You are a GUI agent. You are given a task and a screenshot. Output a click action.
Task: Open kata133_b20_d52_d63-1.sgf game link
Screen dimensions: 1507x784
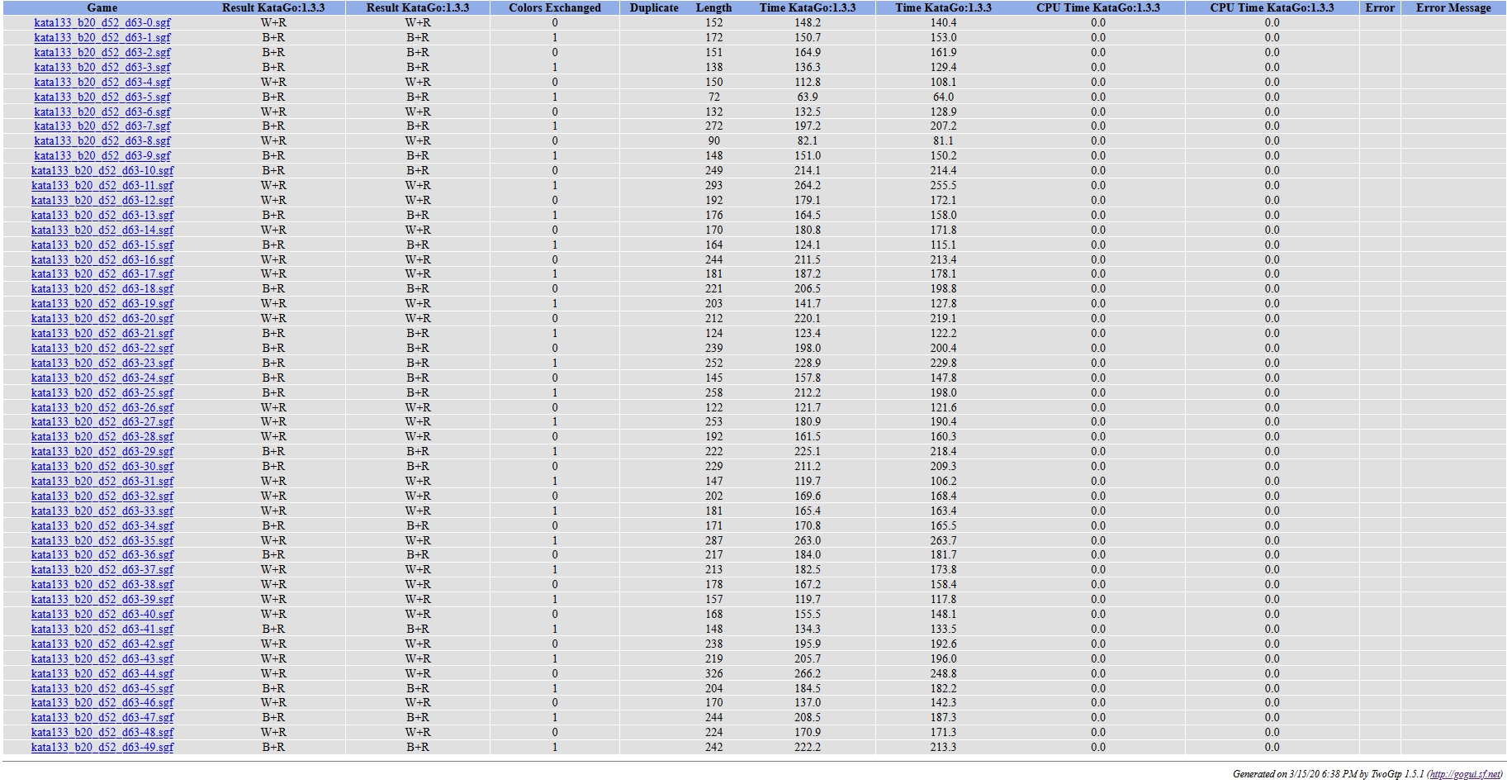(102, 38)
